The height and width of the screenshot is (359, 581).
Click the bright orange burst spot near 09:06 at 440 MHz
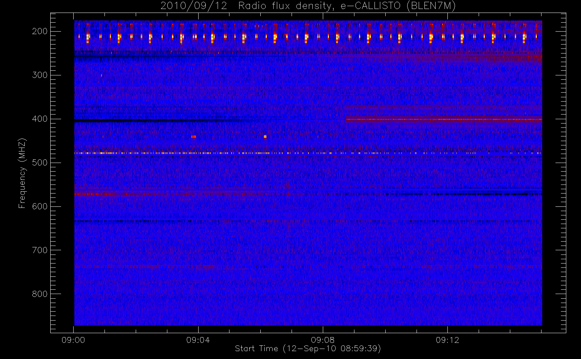[265, 137]
